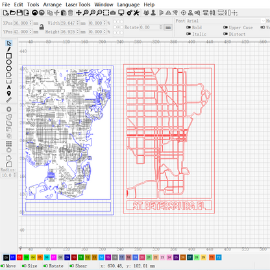Click the XPos spinner arrows
270x270 pixels.
click(x=31, y=23)
